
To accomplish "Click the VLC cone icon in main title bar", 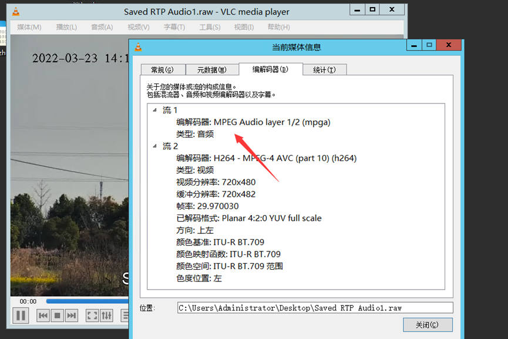I will pos(16,12).
